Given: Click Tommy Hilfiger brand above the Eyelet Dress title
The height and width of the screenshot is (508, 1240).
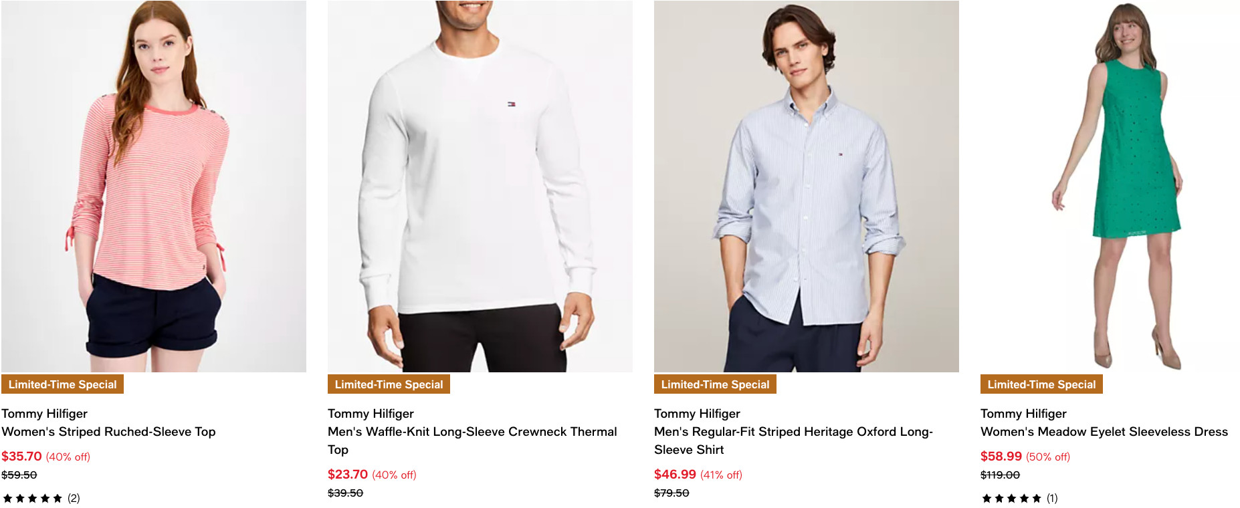Looking at the screenshot, I should [1023, 414].
